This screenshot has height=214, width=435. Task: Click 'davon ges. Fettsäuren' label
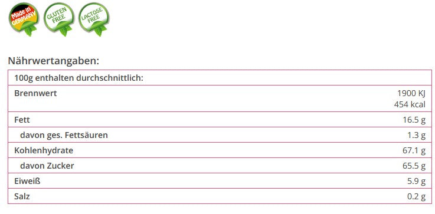click(64, 135)
